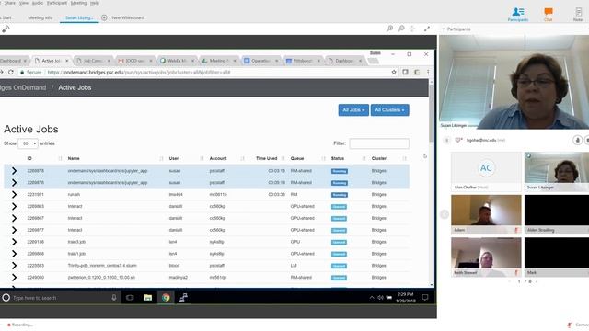Open the All Clusters dropdown

(390, 110)
